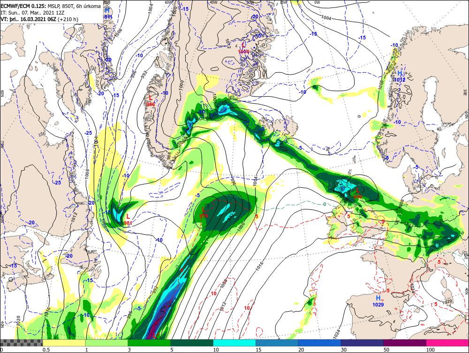469x353 pixels.
Task: Select the high pressure marker H 1011
Action: pyautogui.click(x=107, y=14)
